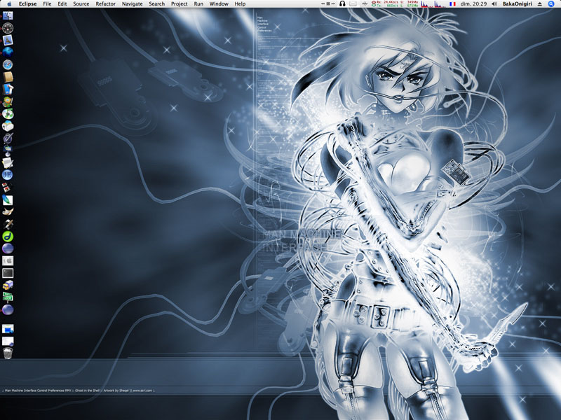
Task: Open the blue paint roller app icon
Action: 8,89
